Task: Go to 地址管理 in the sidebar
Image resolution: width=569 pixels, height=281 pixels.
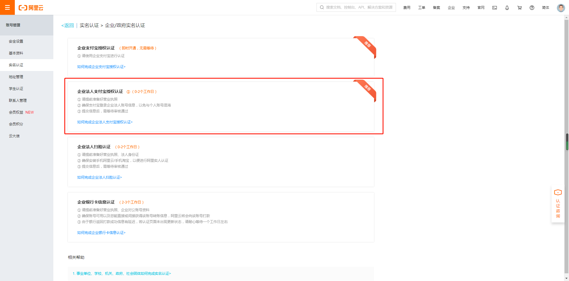Action: 27,77
